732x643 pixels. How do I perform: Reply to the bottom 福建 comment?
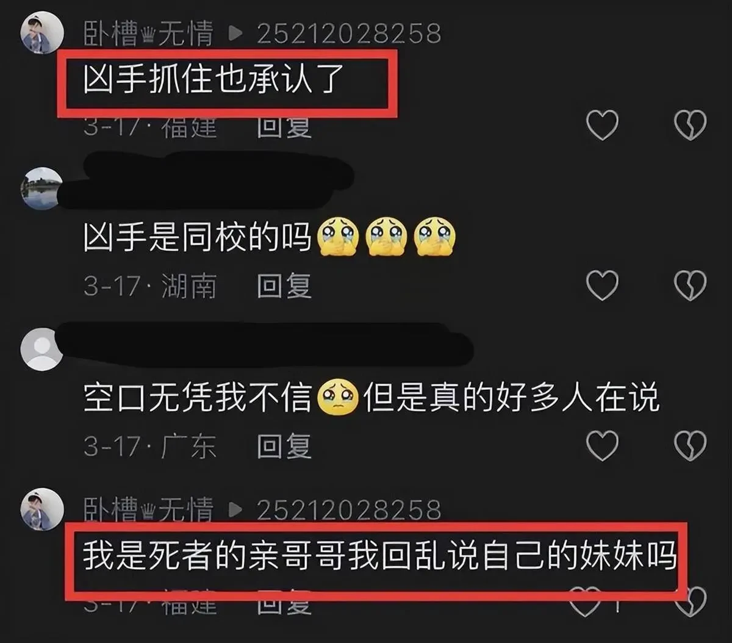pyautogui.click(x=284, y=605)
